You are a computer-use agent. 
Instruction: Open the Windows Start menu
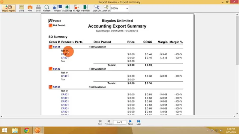coord(5,130)
